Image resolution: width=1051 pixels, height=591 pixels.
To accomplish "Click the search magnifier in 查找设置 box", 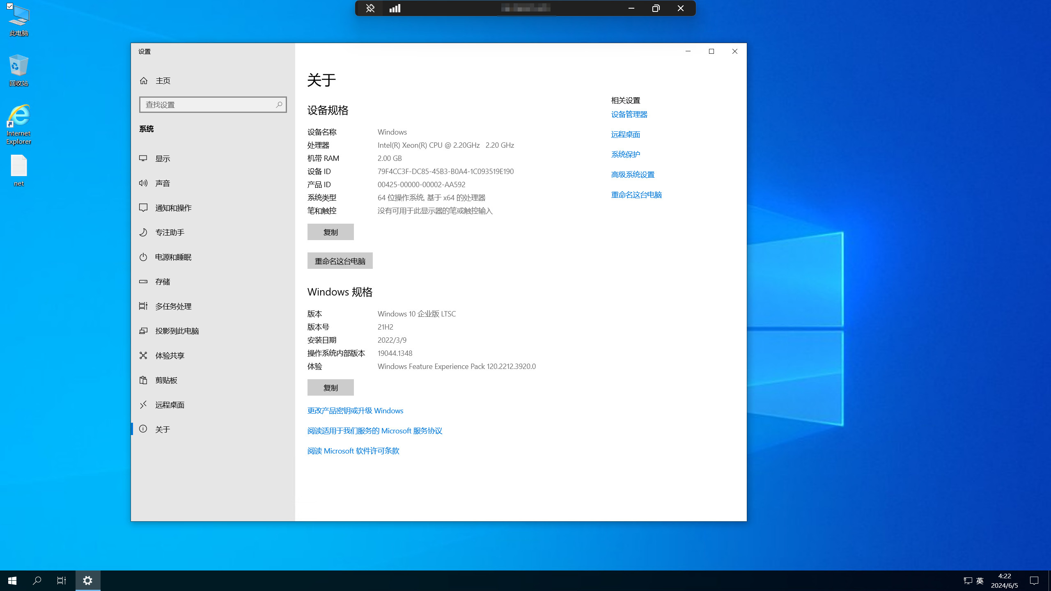I will [x=279, y=105].
